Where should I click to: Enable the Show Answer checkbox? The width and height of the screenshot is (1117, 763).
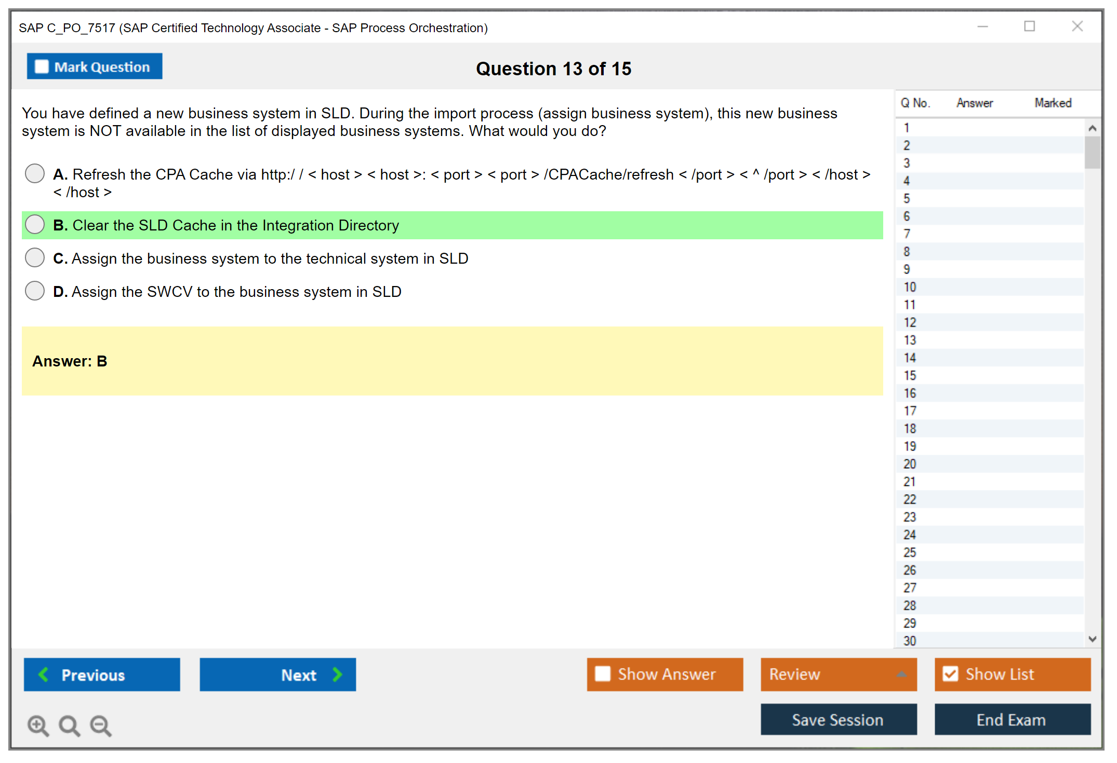[x=603, y=674]
